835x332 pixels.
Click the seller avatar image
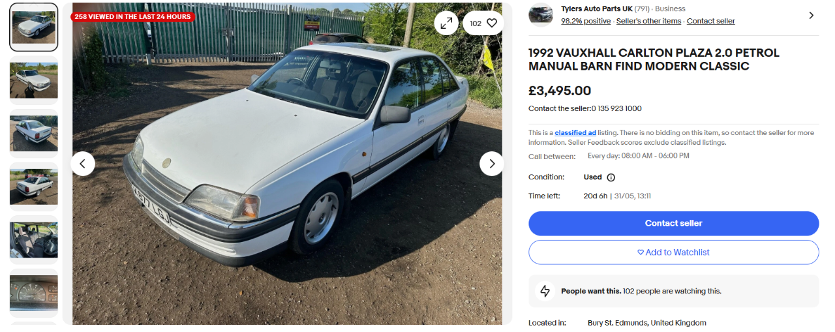[541, 14]
